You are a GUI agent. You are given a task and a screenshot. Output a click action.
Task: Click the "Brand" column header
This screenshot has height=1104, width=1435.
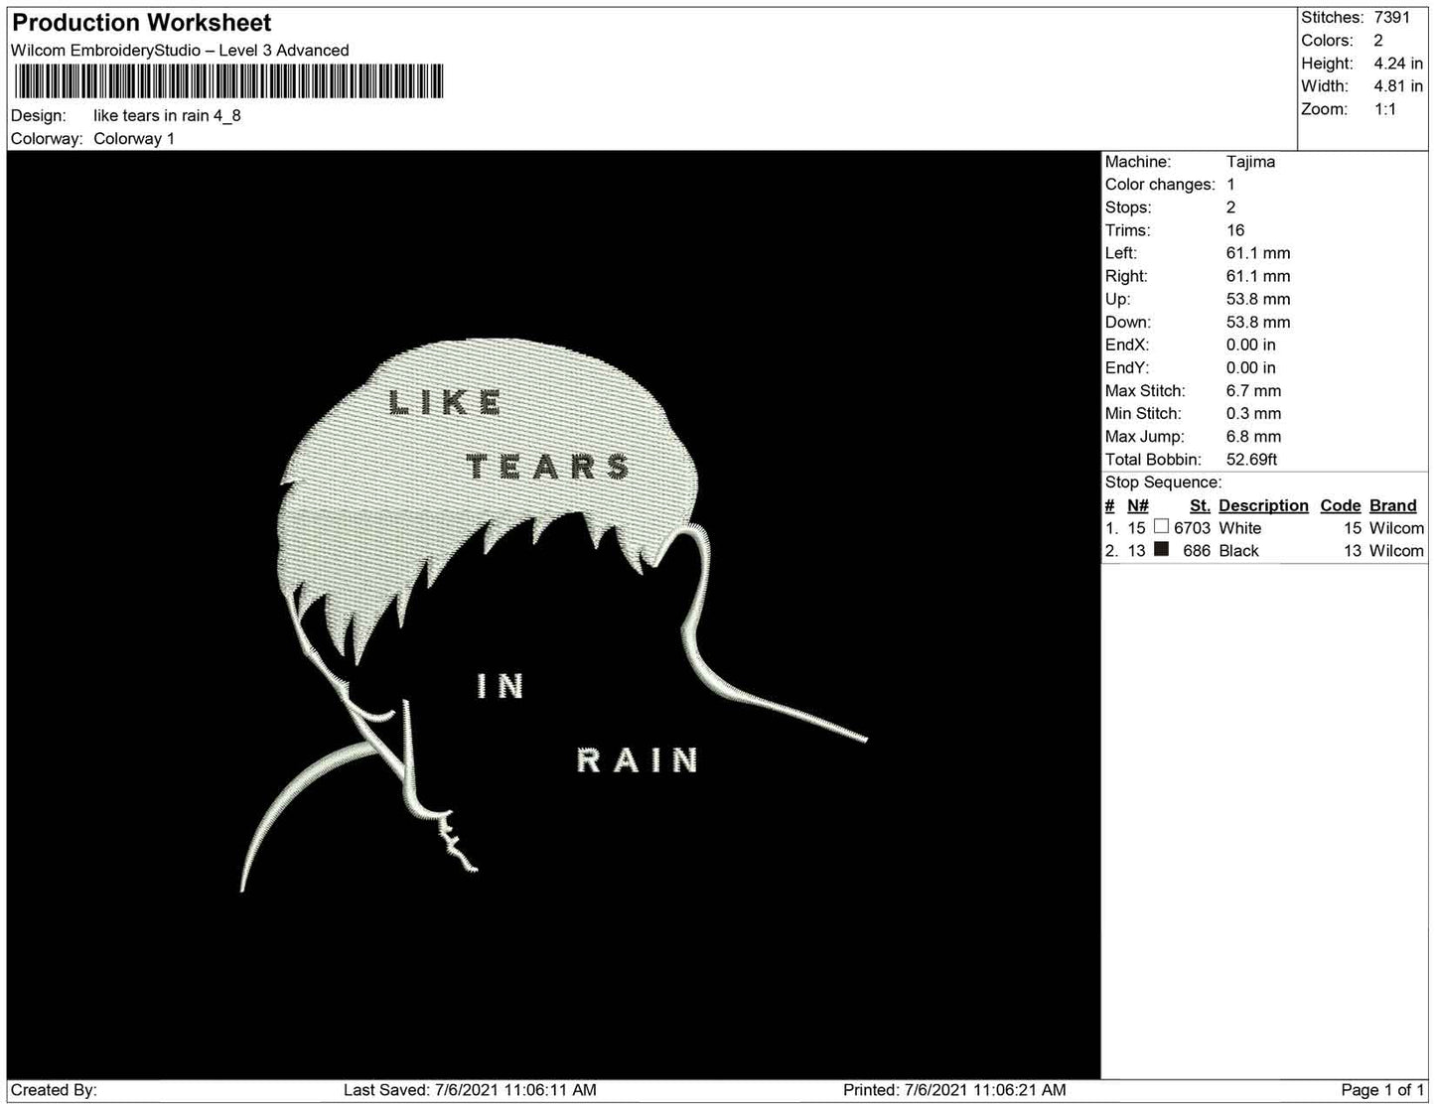coord(1393,505)
